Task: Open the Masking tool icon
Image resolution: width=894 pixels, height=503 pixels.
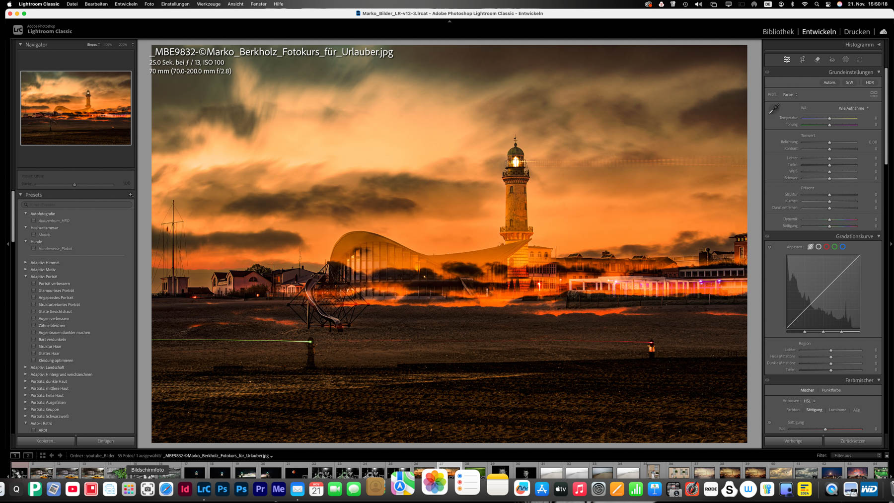Action: [846, 60]
